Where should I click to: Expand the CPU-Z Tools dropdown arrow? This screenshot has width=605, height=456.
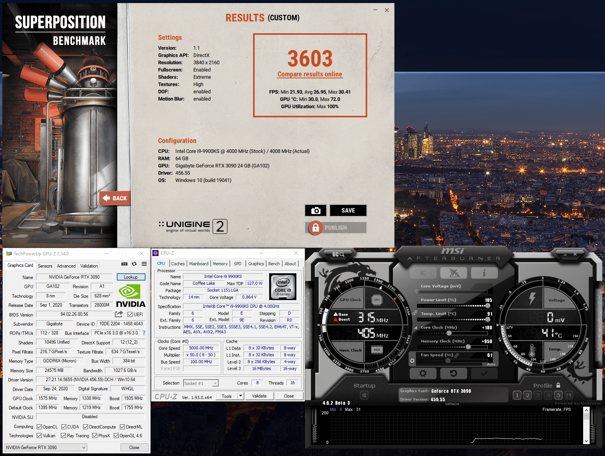[241, 396]
